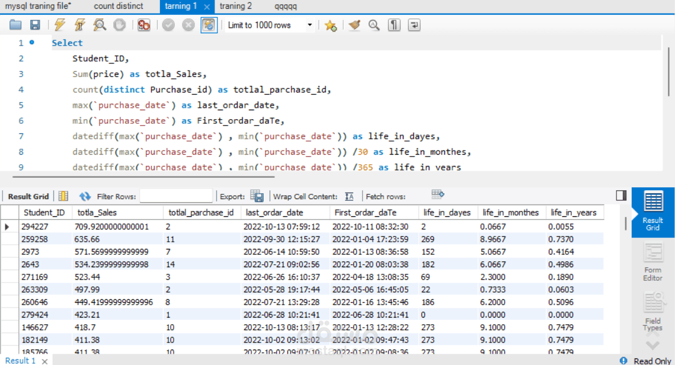Close the tarning 1 tab

207,7
